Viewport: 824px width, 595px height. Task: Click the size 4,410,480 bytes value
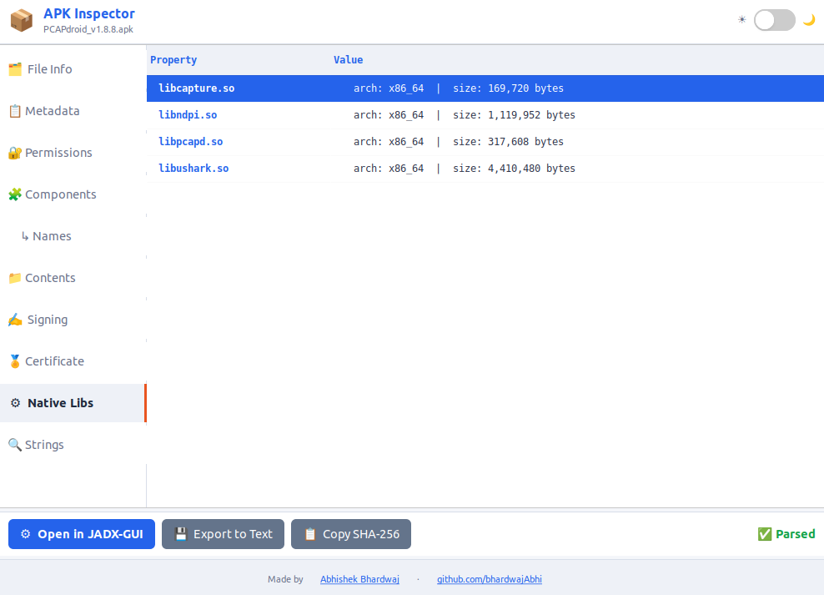pyautogui.click(x=514, y=169)
